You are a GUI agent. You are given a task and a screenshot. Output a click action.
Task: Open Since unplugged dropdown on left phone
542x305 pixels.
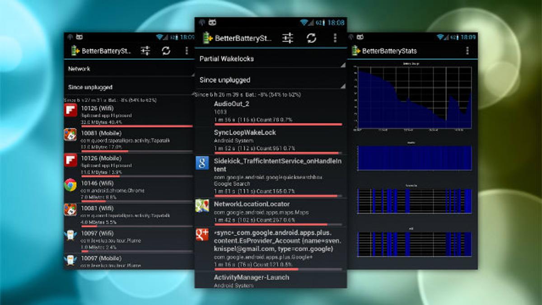(x=129, y=87)
